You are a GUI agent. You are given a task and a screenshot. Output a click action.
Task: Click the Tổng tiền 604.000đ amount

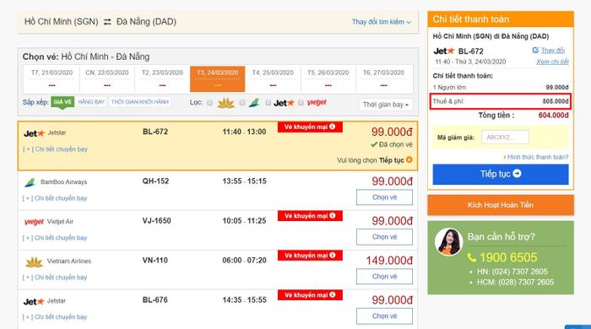pos(553,116)
